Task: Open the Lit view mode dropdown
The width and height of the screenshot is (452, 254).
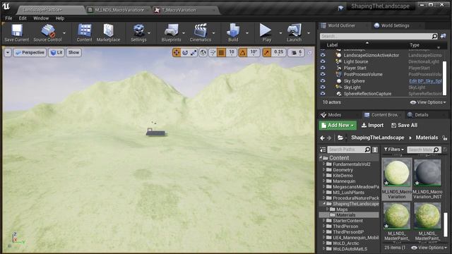Action: [56, 52]
